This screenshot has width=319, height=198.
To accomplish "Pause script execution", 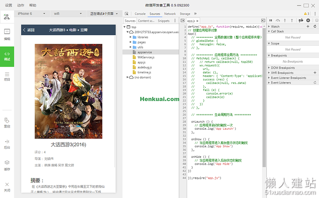I will click(270, 20).
